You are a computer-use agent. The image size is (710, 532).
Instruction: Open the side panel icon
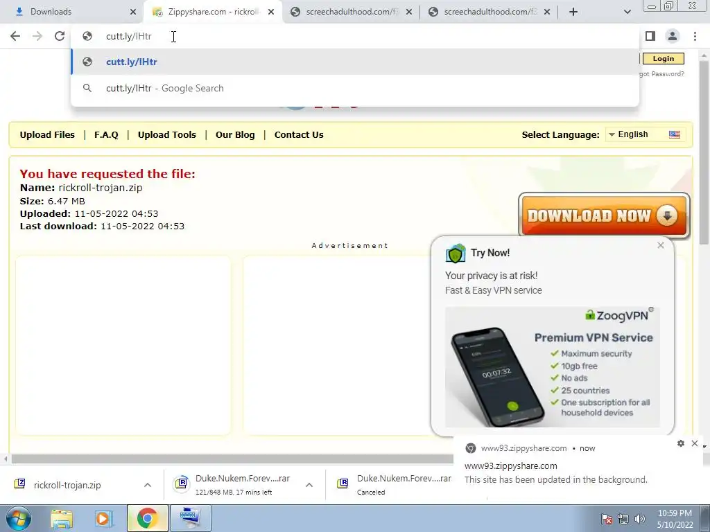650,36
